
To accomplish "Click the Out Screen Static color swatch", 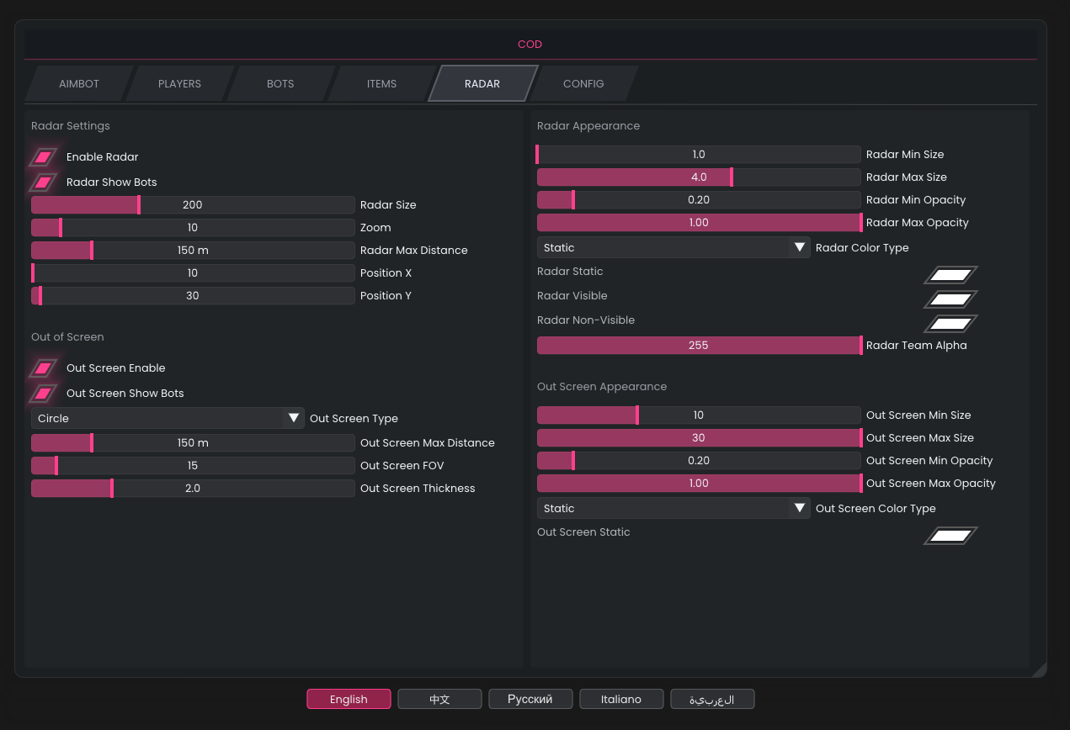I will pyautogui.click(x=950, y=536).
